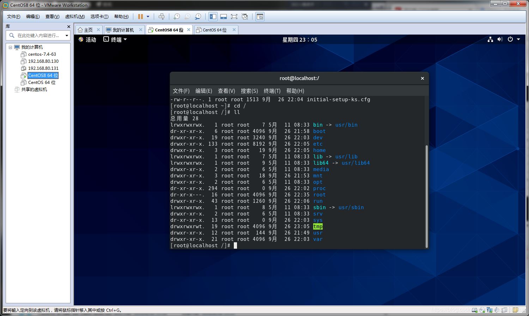Screen dimensions: 529x316
Task: Click the console view icon
Action: click(x=260, y=17)
